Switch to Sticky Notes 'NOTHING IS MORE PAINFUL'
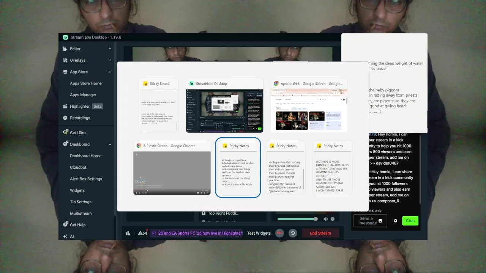 click(x=332, y=168)
